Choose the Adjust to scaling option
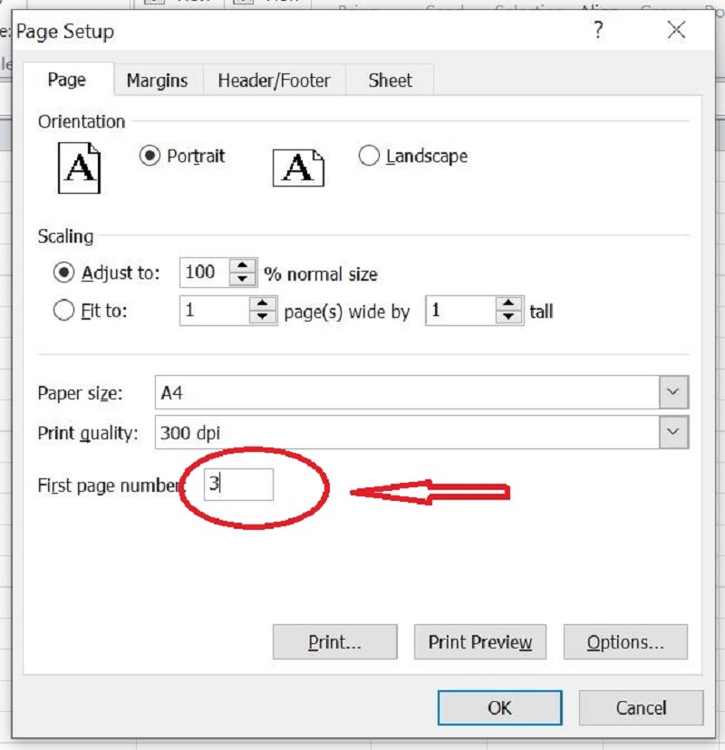This screenshot has height=750, width=725. 63,273
